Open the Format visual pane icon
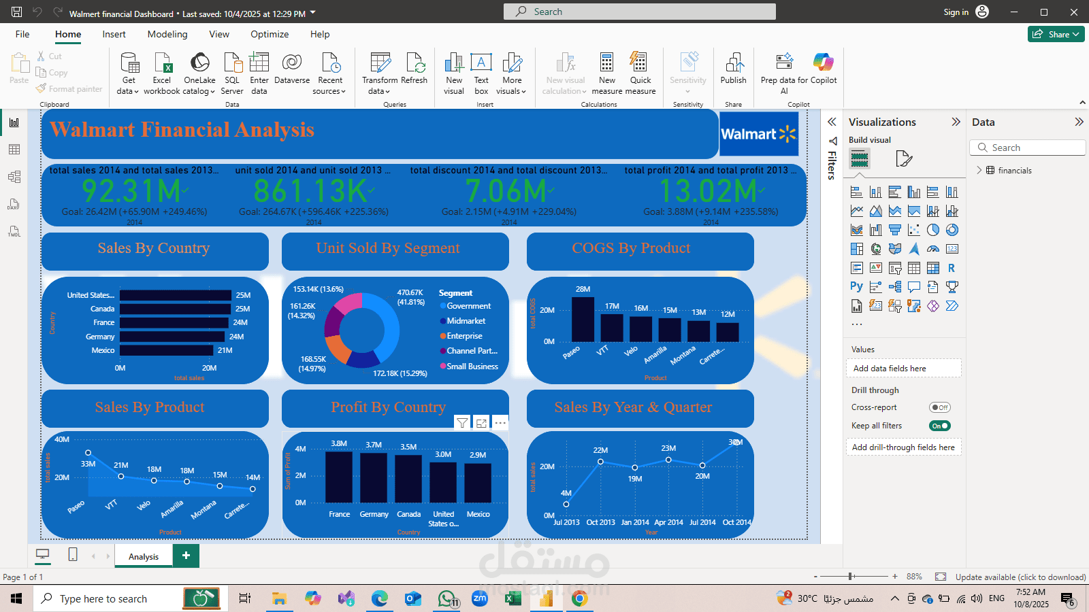Screen dimensions: 1089x612 pos(904,159)
